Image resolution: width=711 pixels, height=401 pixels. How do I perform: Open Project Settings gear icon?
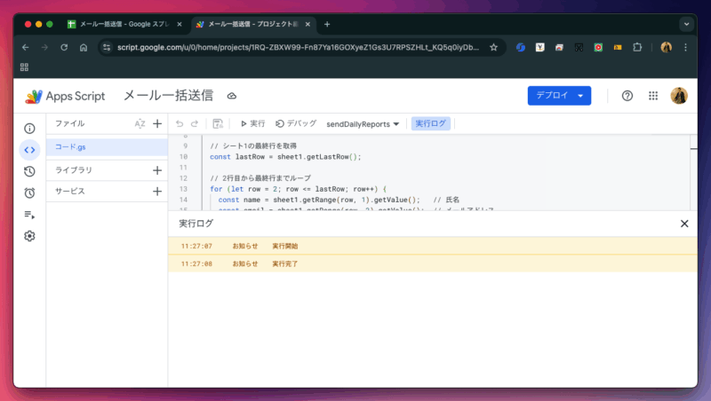[x=29, y=236]
